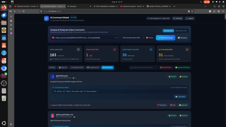Click the Action Required lightning icon
The height and width of the screenshot is (127, 226).
pyautogui.click(x=187, y=49)
